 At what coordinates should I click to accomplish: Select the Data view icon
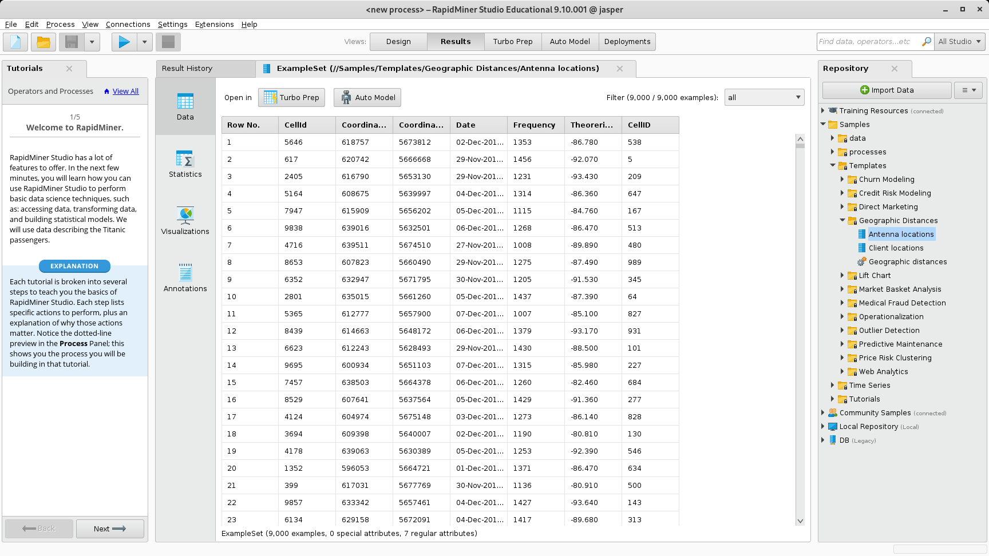[184, 107]
